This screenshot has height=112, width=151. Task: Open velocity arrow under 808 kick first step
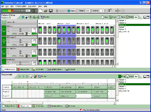coord(40,32)
